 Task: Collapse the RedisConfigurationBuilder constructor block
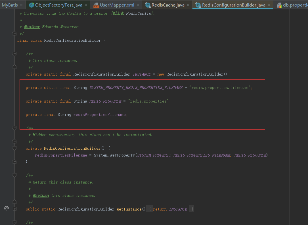click(x=14, y=148)
